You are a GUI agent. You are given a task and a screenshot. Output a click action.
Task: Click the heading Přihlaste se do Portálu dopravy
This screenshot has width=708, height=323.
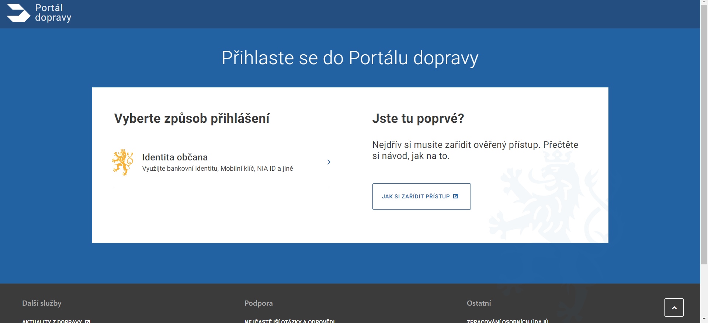pos(350,58)
